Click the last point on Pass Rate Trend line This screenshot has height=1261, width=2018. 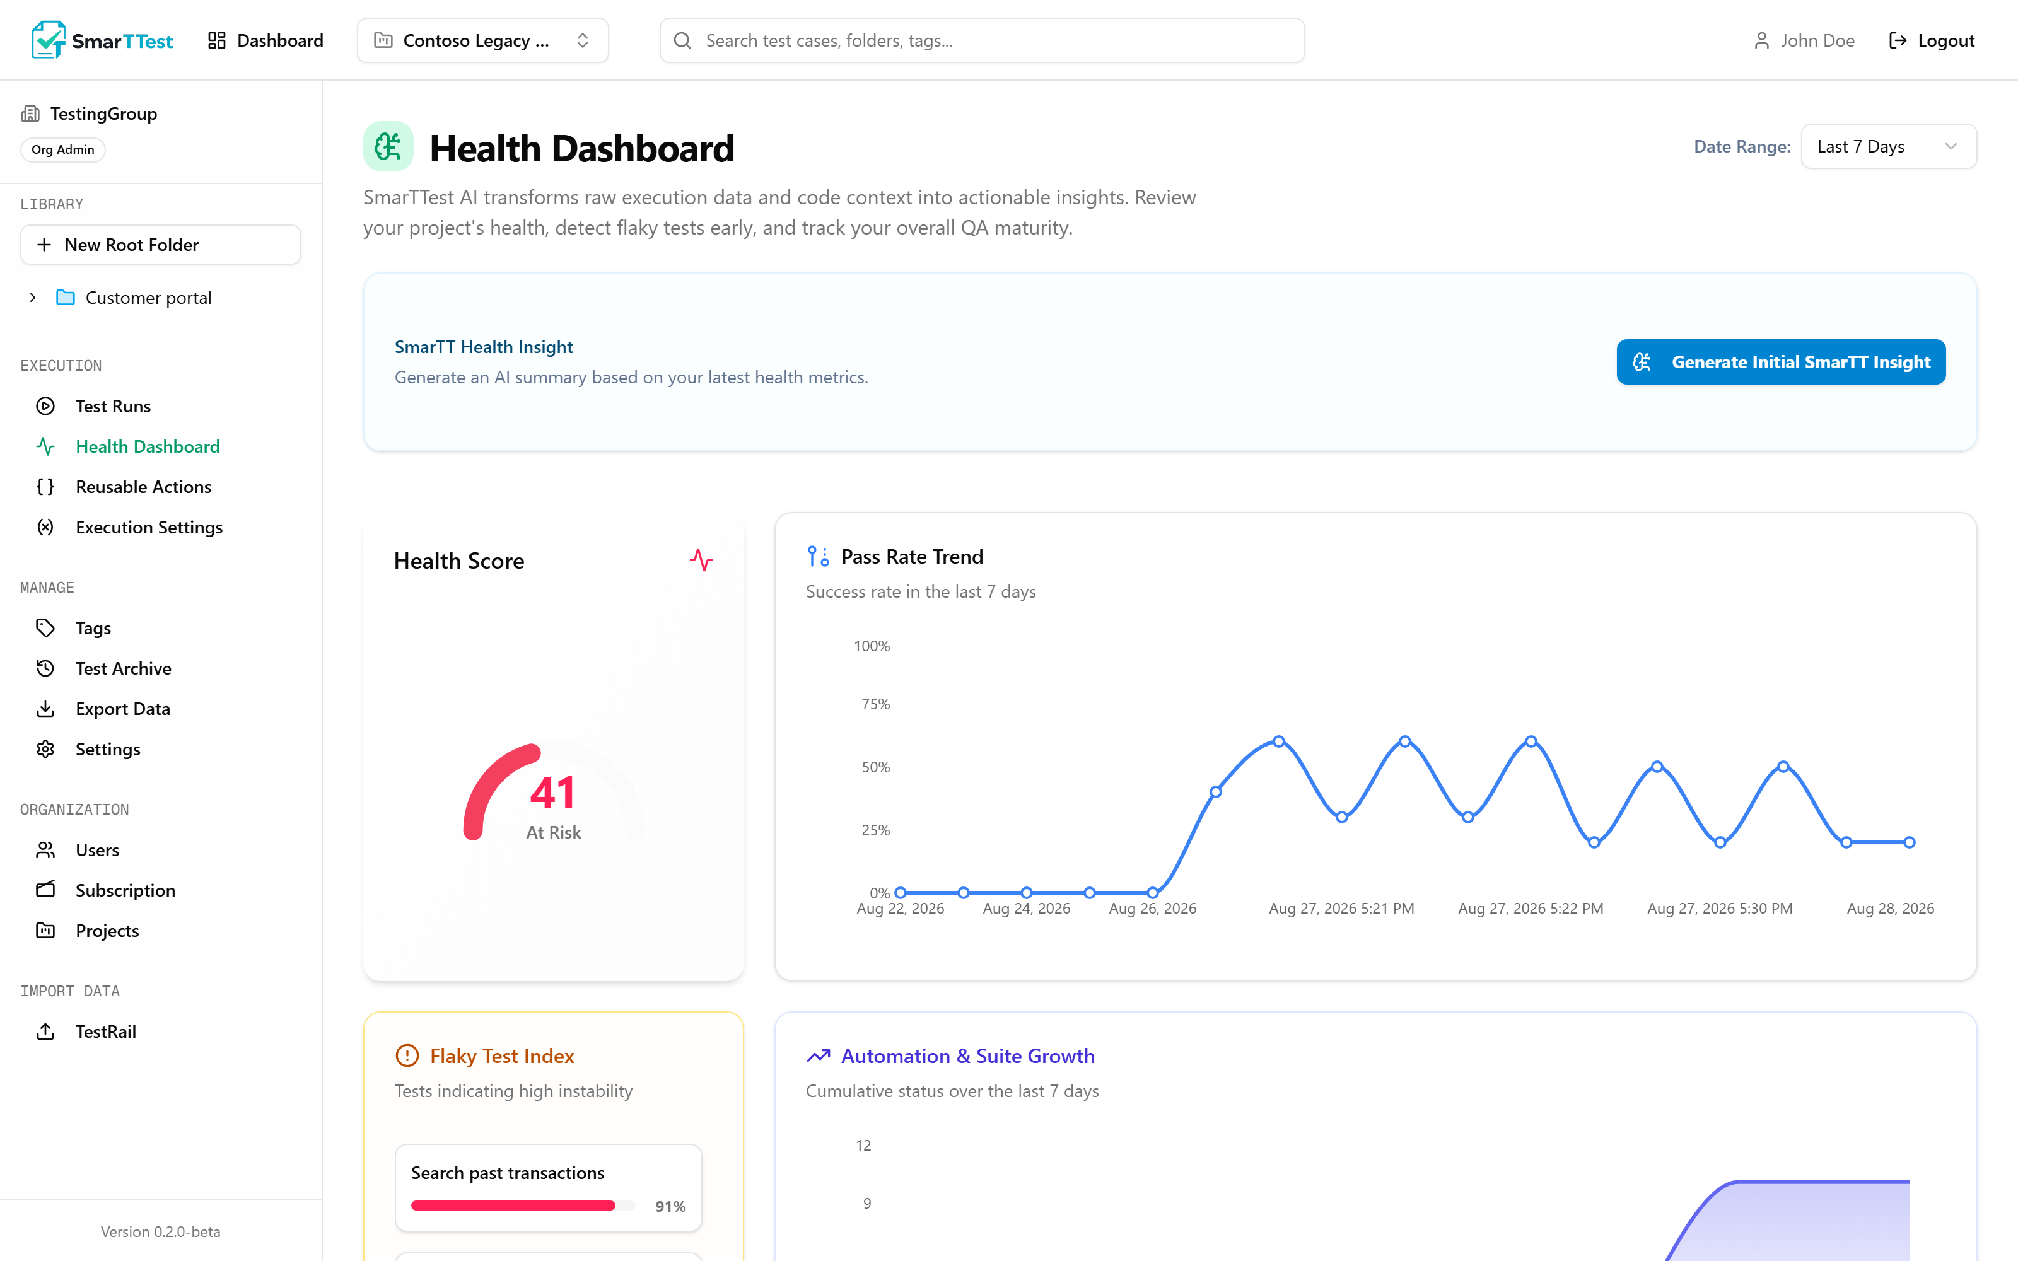tap(1910, 842)
